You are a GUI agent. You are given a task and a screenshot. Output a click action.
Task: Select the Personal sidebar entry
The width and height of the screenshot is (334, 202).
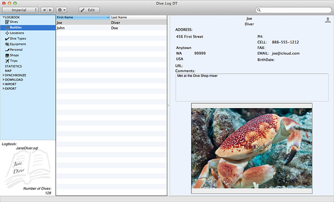click(16, 50)
